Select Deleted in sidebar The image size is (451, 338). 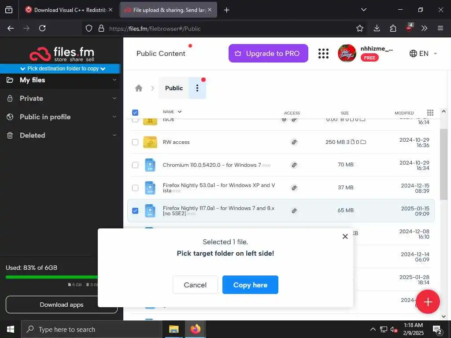coord(33,135)
